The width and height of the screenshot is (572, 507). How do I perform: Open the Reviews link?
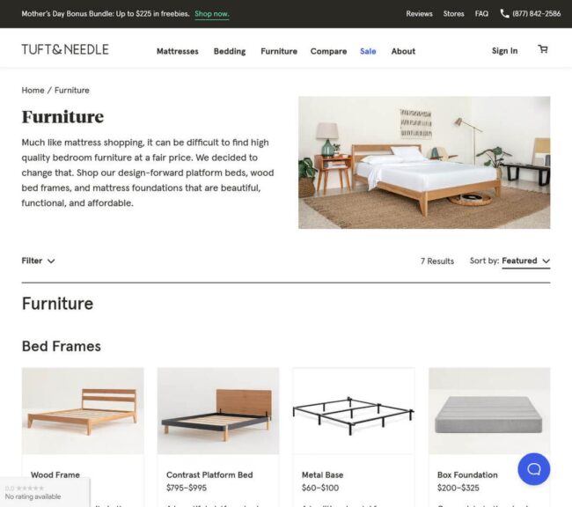[419, 14]
